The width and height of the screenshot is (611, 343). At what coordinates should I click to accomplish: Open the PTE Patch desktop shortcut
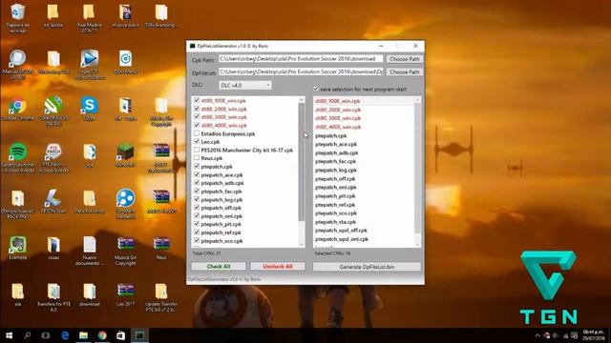point(53,156)
